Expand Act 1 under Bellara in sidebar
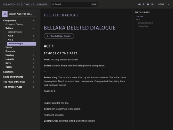Screen dimensions: 173x130 tap(34, 36)
